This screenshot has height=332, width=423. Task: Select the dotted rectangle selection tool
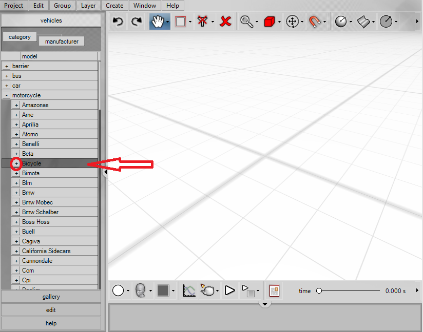pos(181,22)
